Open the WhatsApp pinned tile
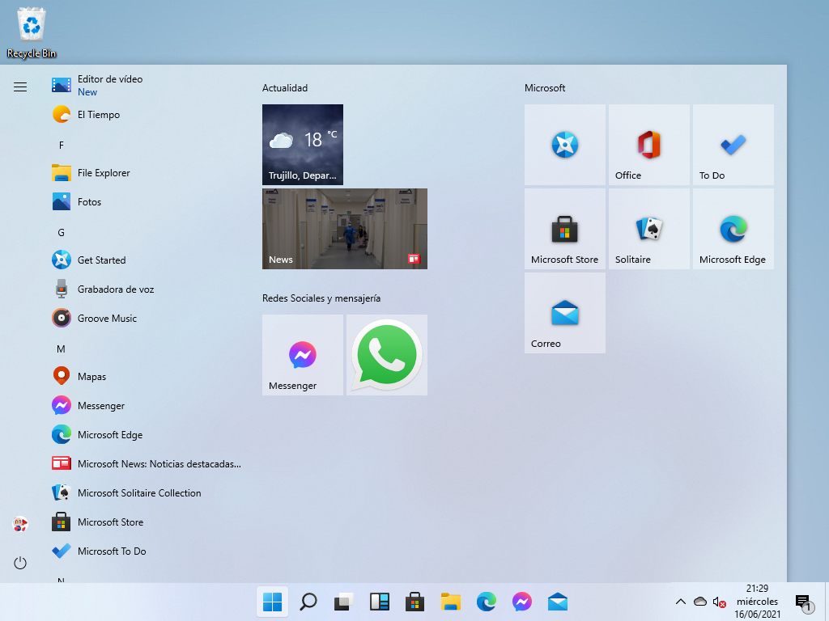Image resolution: width=829 pixels, height=621 pixels. [x=387, y=355]
